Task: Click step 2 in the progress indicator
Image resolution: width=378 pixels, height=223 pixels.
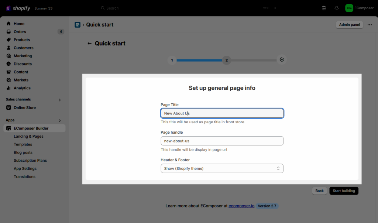Action: pos(226,60)
